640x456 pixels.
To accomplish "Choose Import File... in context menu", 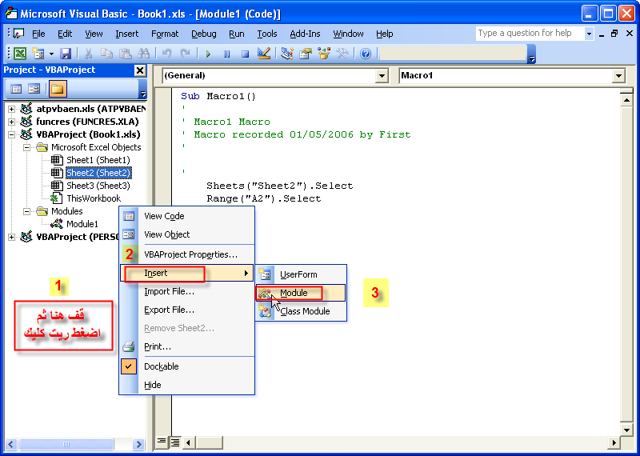I will pyautogui.click(x=187, y=291).
